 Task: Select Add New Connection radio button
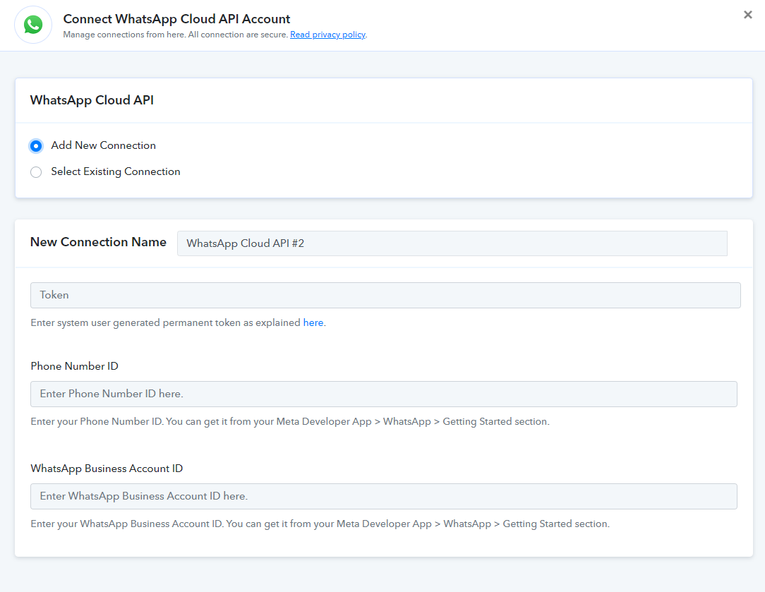click(36, 146)
